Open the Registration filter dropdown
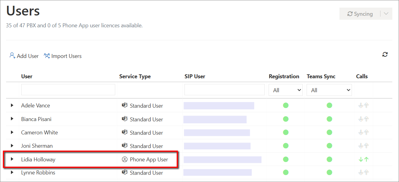Image resolution: width=399 pixels, height=182 pixels. [286, 90]
